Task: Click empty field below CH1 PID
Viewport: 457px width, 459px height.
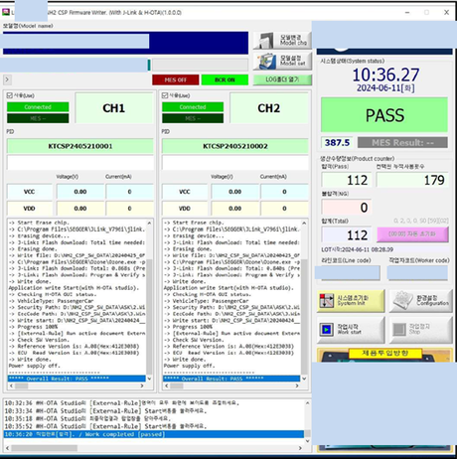Action: click(x=80, y=163)
